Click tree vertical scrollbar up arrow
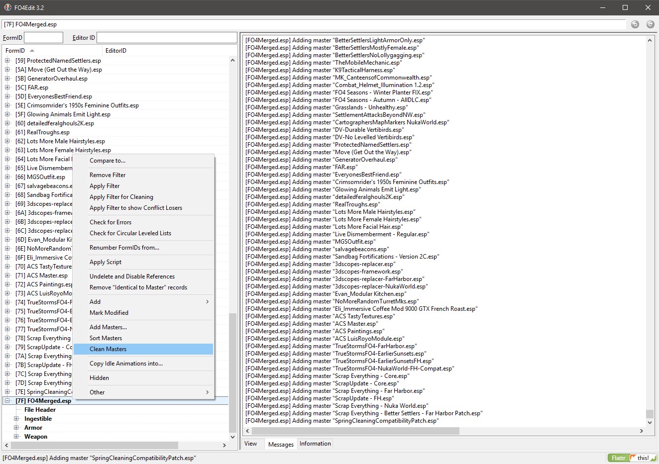659x464 pixels. (232, 60)
